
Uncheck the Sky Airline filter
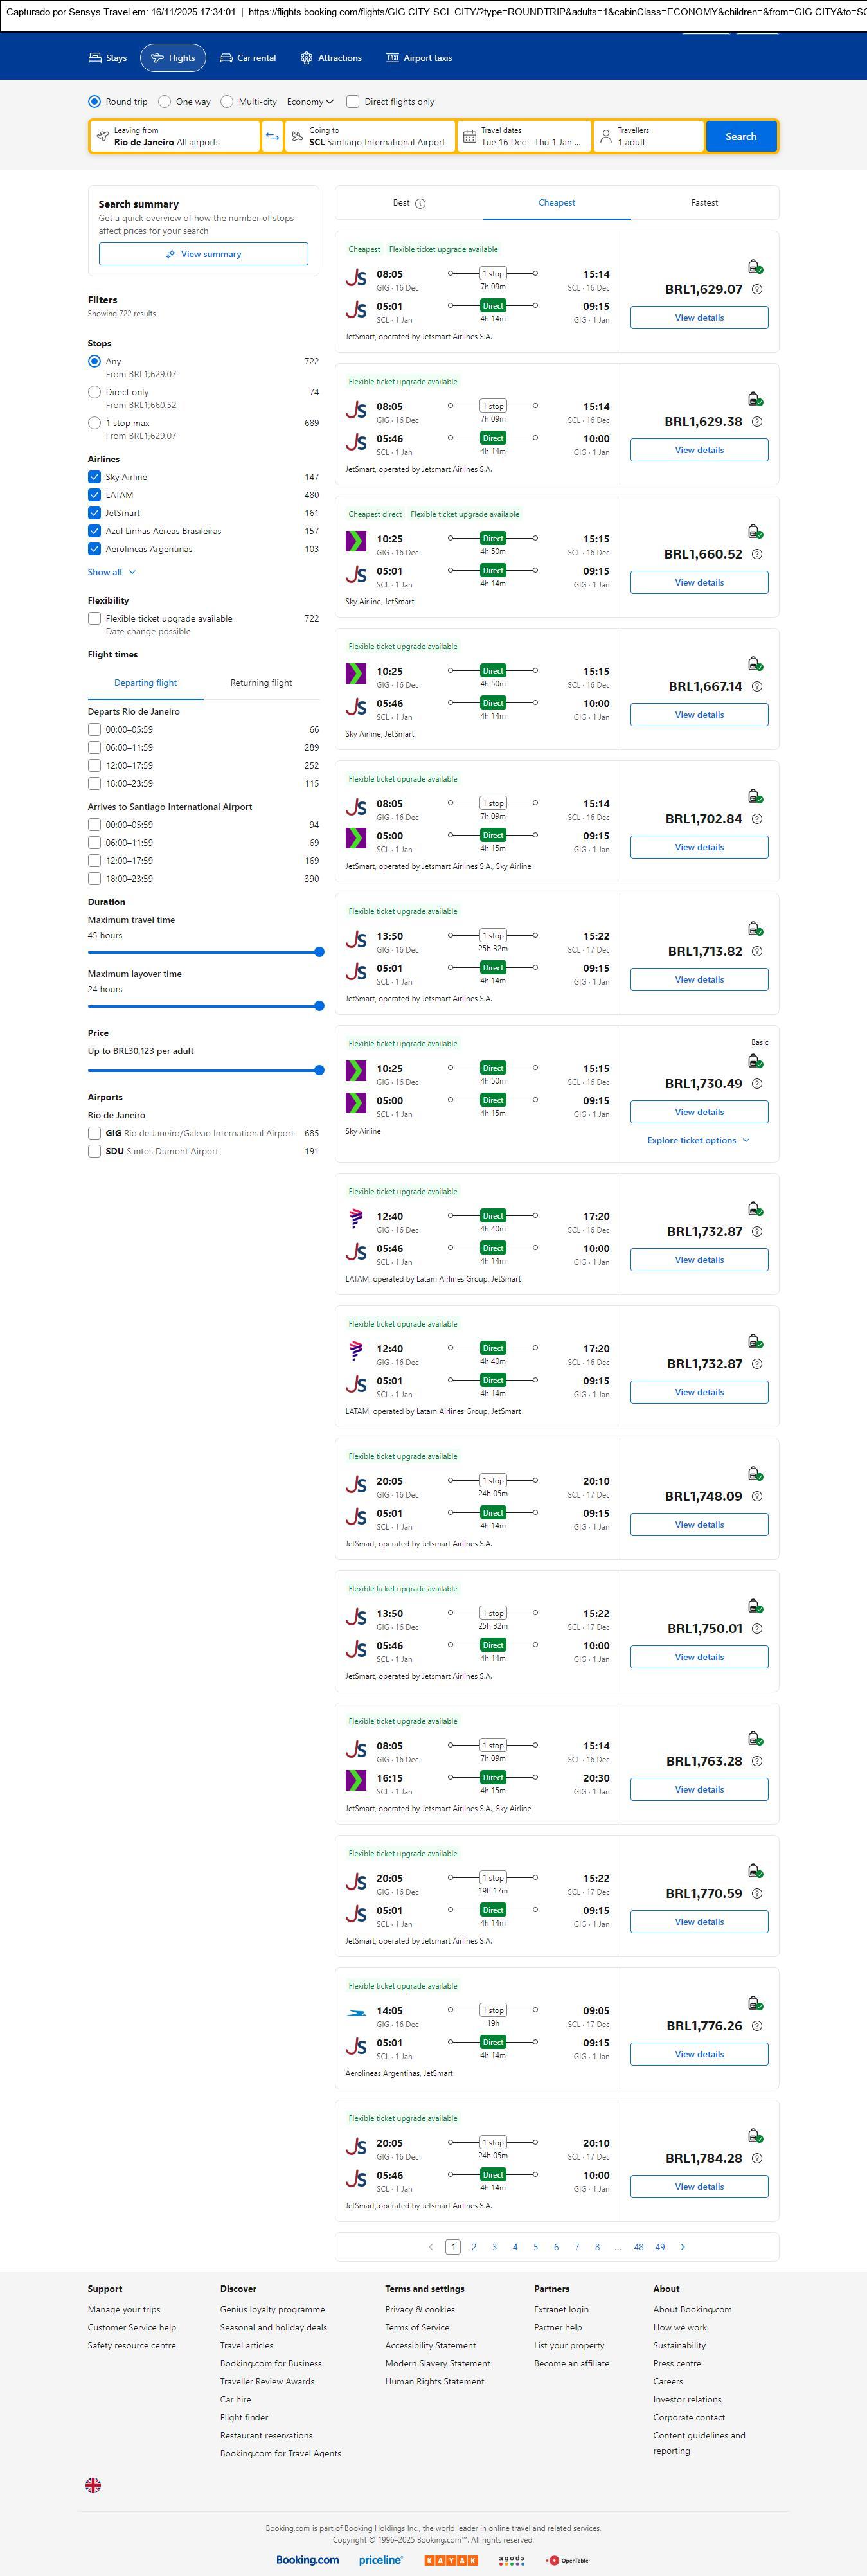[x=94, y=478]
